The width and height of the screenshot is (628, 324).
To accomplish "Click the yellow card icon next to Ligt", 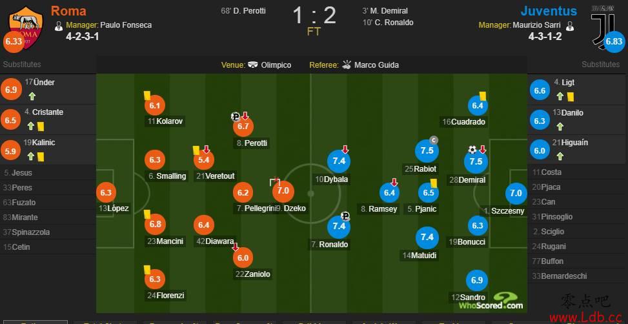I will tap(571, 97).
